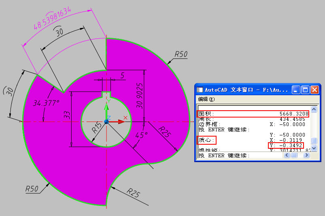
Task: Select the 30.9025 vertical dimension text
Action: pyautogui.click(x=140, y=96)
